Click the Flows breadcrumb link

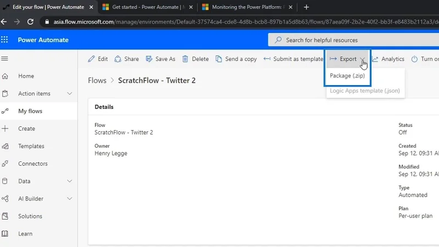[97, 80]
